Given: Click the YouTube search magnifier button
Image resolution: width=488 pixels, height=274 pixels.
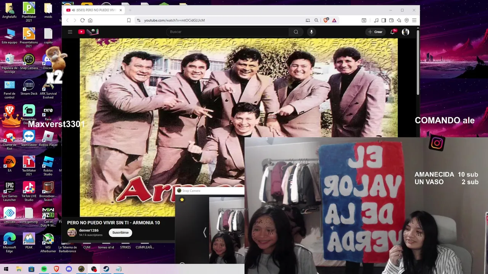Looking at the screenshot, I should tap(296, 32).
